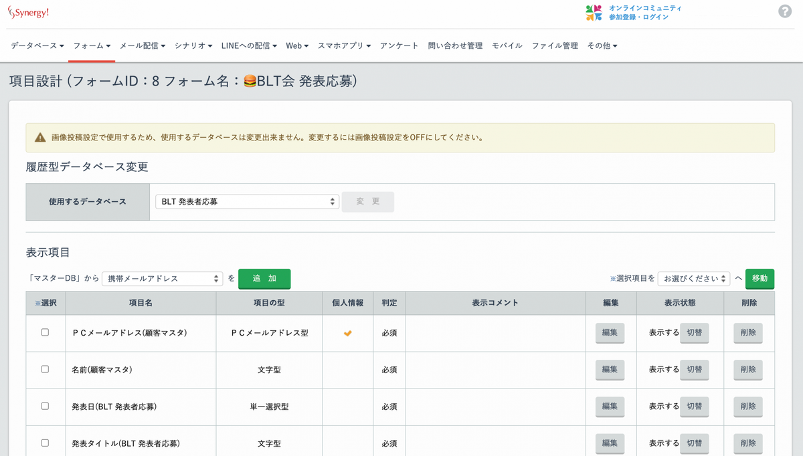Click the green 移動 button
The height and width of the screenshot is (456, 803).
(760, 278)
